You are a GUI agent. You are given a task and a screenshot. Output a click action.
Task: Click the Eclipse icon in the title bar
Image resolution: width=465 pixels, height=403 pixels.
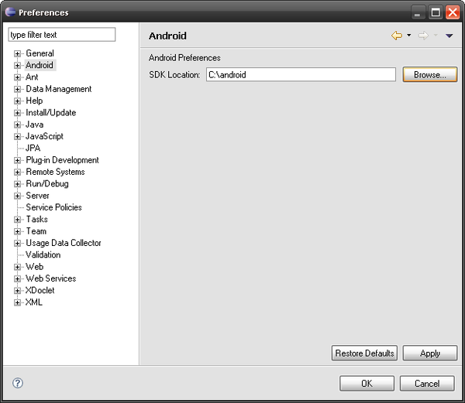click(x=11, y=12)
